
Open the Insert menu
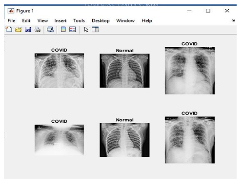[x=61, y=20]
